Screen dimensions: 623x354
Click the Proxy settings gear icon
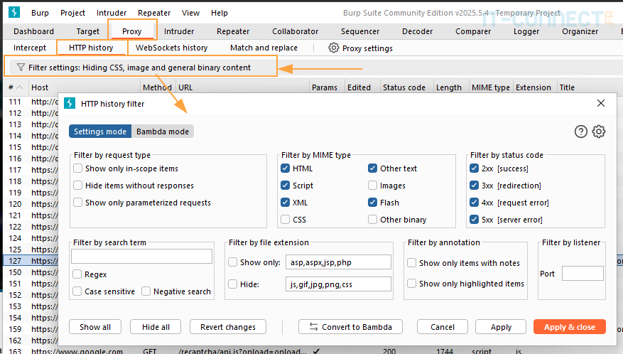coord(333,48)
